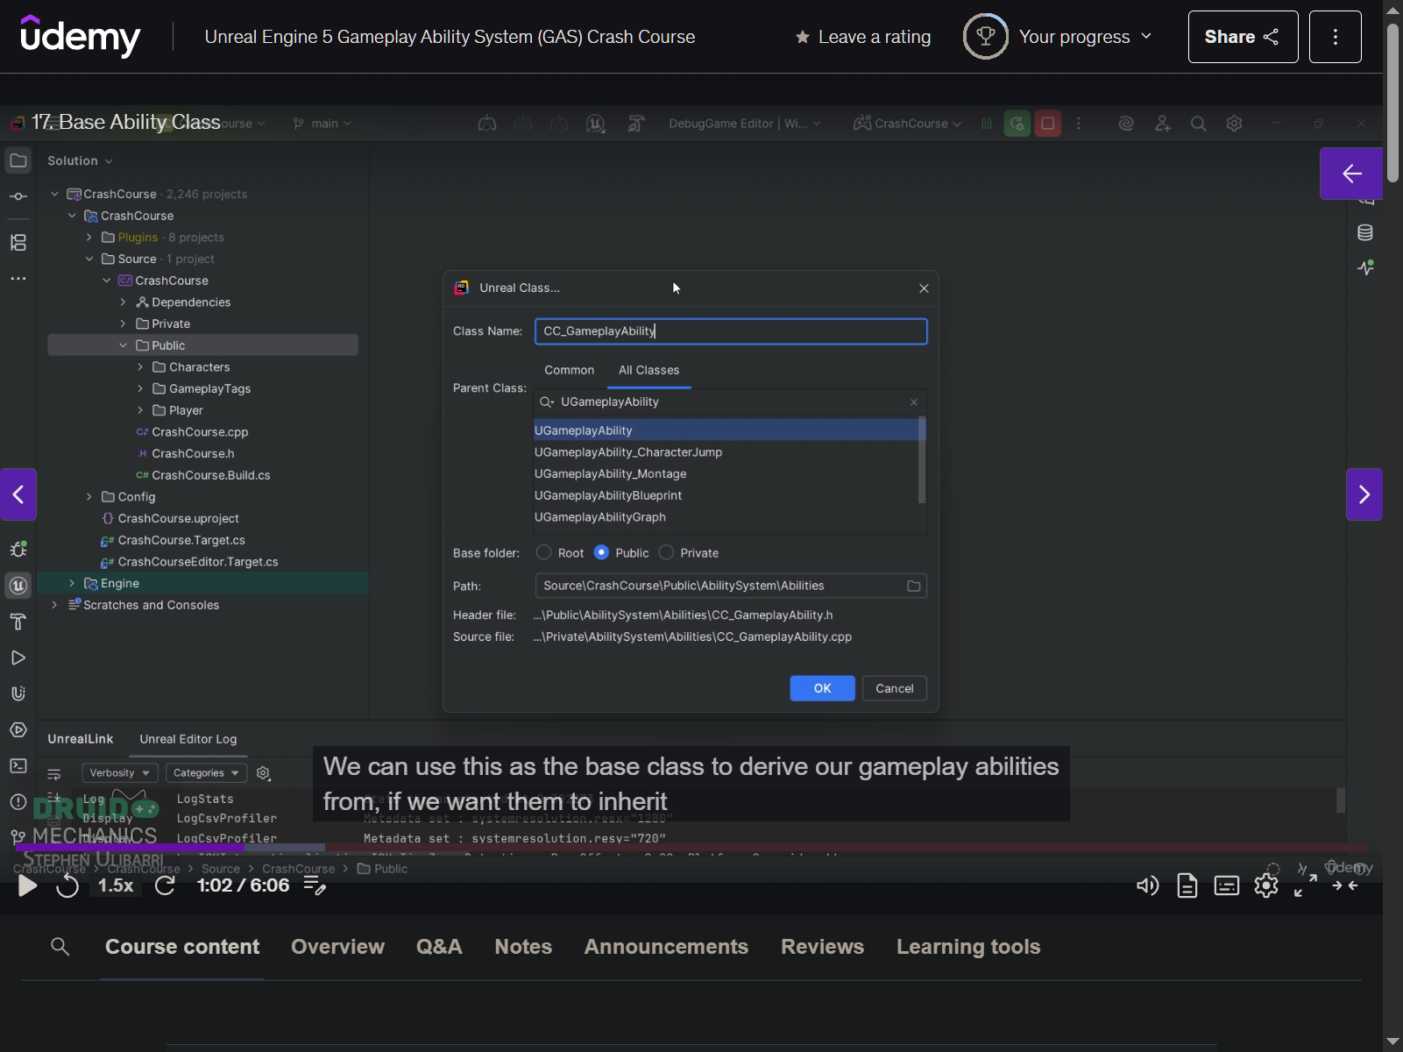Click the Rider search icon

pyautogui.click(x=1198, y=124)
